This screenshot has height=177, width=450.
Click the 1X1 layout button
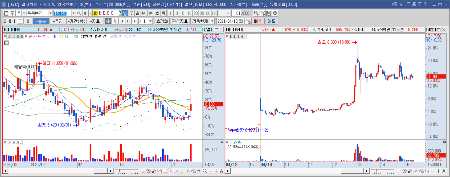(x=28, y=21)
